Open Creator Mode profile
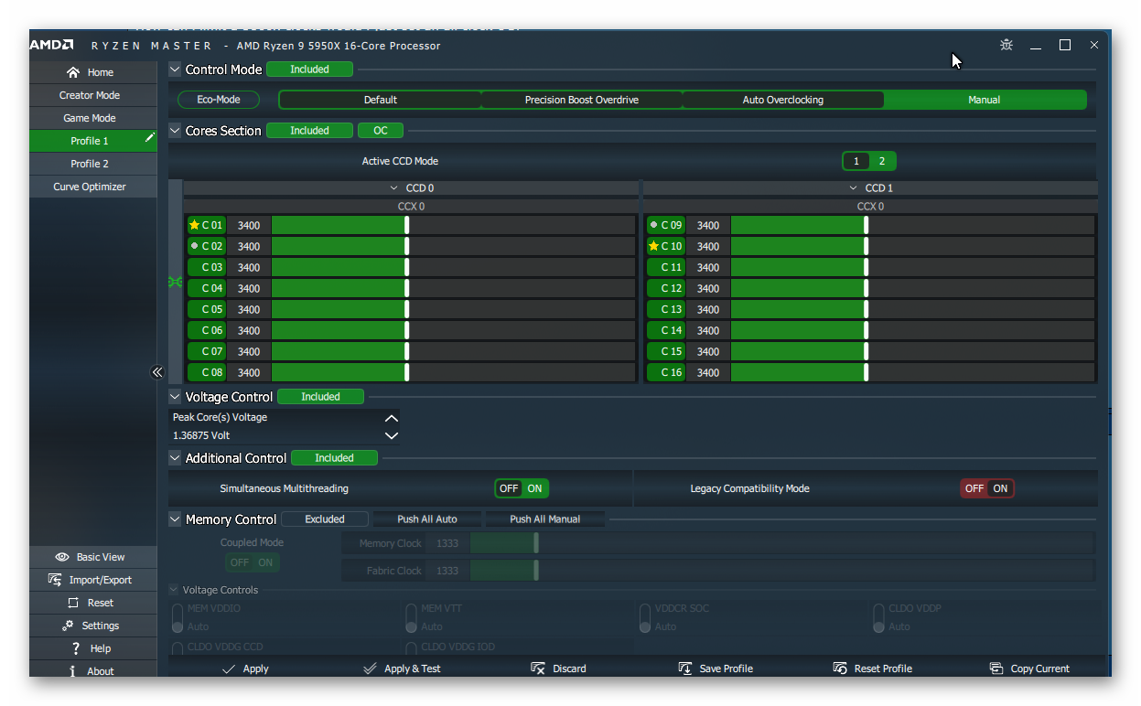The image size is (1141, 706). [92, 95]
